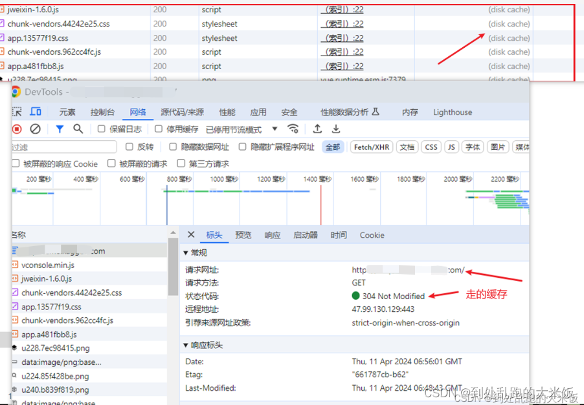Select chunk-vendors.962cc4fc.js in DevTools request list
The width and height of the screenshot is (584, 405).
(x=89, y=320)
